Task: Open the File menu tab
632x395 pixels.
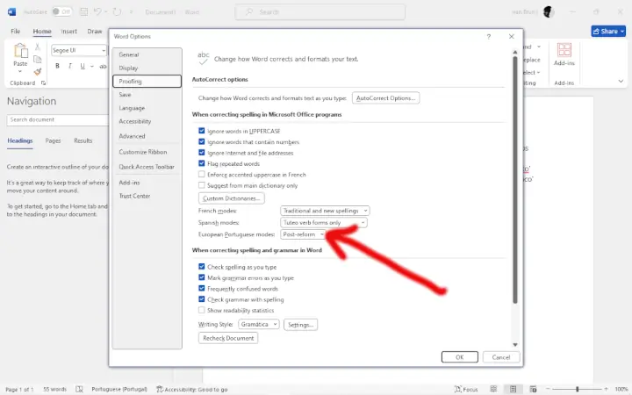Action: [x=15, y=31]
